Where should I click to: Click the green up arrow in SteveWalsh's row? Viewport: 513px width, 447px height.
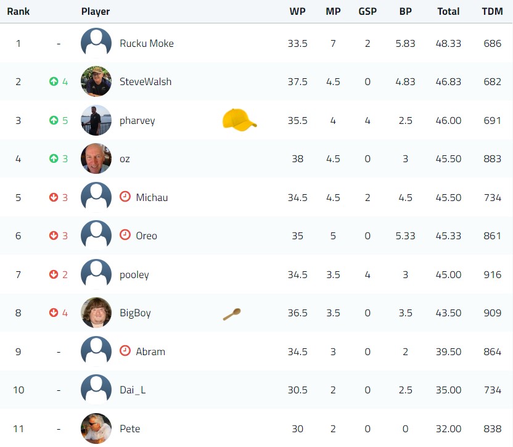point(54,81)
